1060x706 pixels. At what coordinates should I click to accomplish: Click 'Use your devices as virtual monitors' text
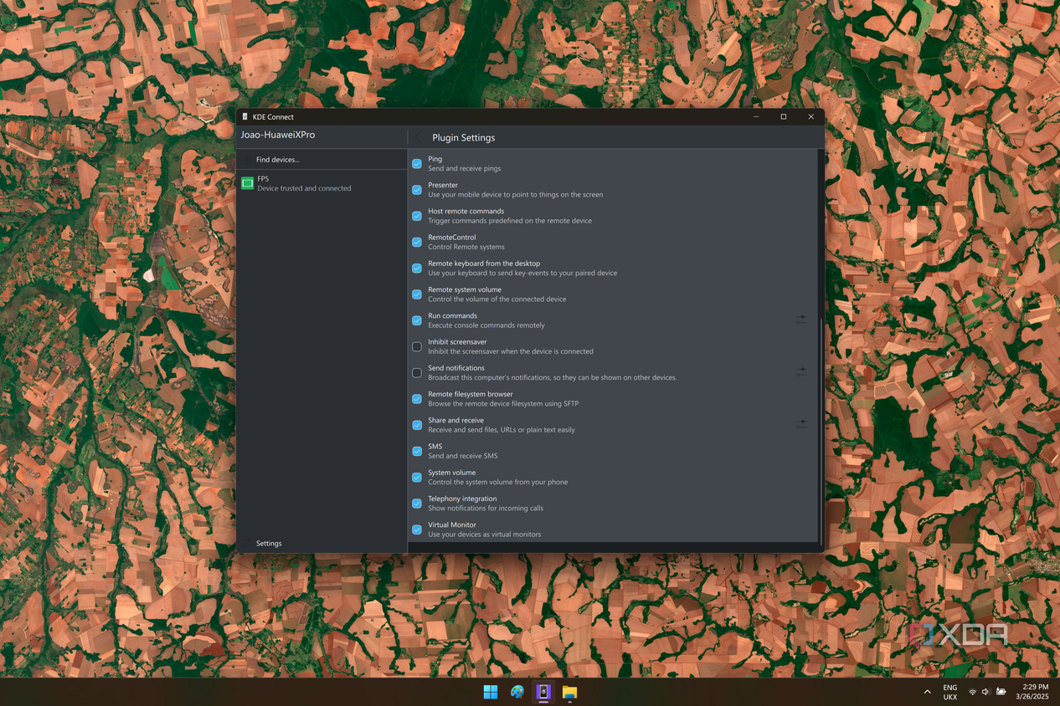[485, 535]
